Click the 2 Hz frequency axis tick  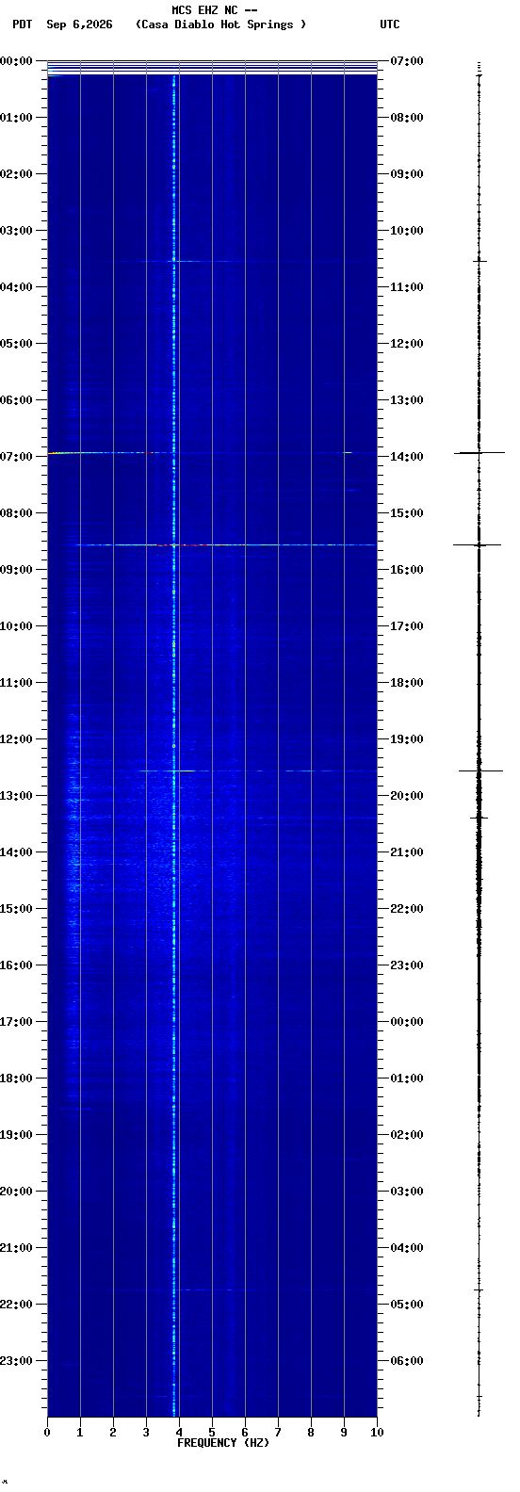point(113,1433)
